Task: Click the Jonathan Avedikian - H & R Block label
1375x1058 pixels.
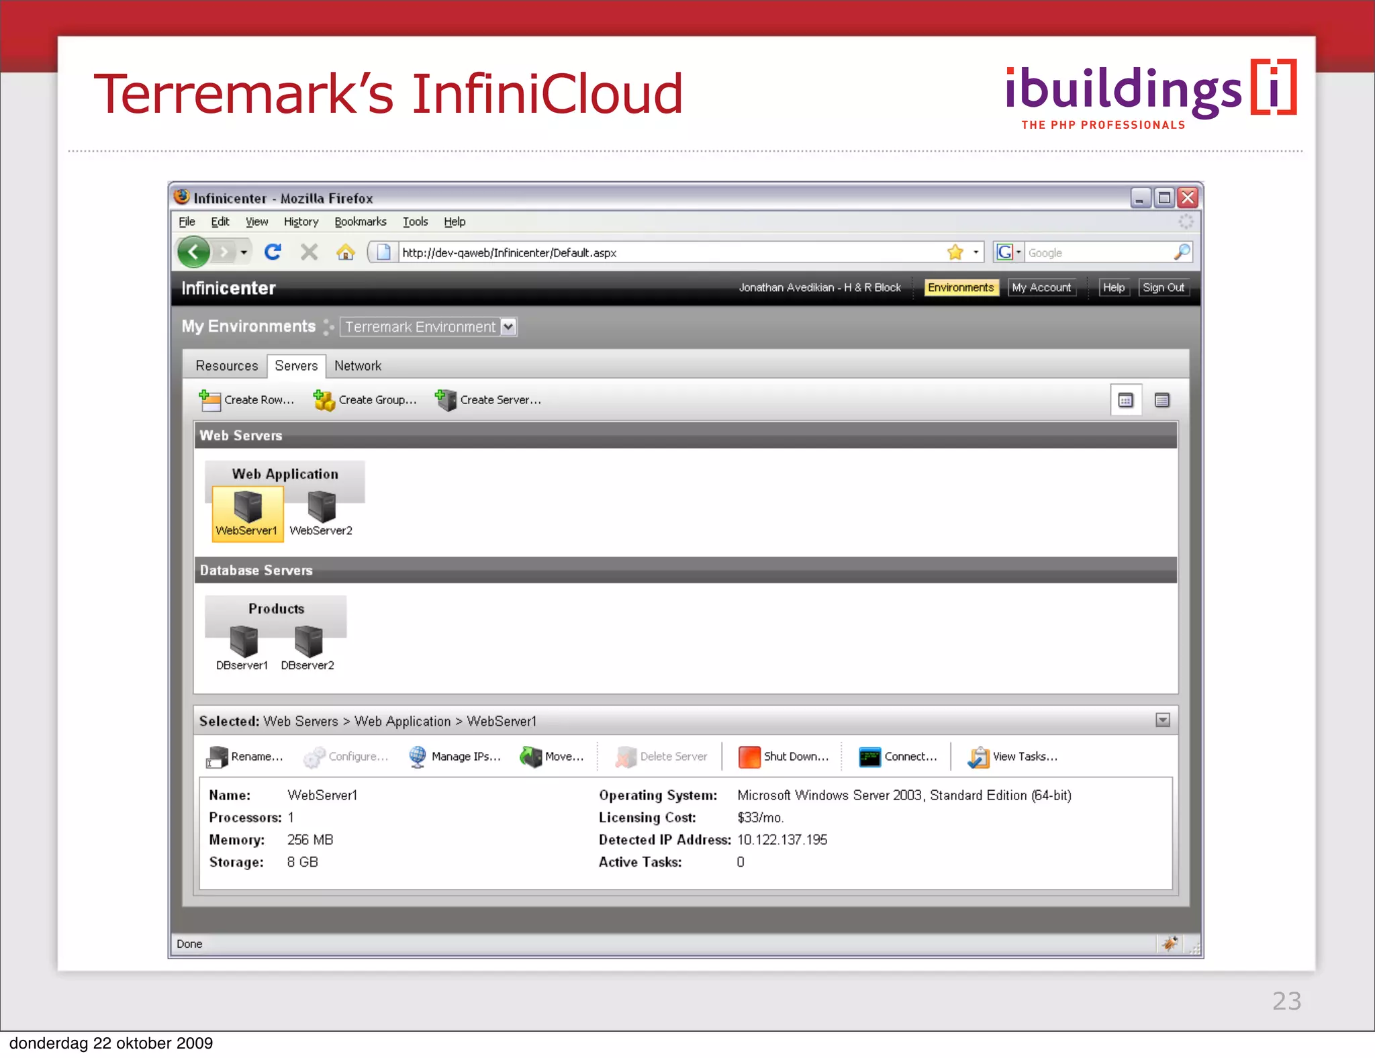Action: pos(820,287)
